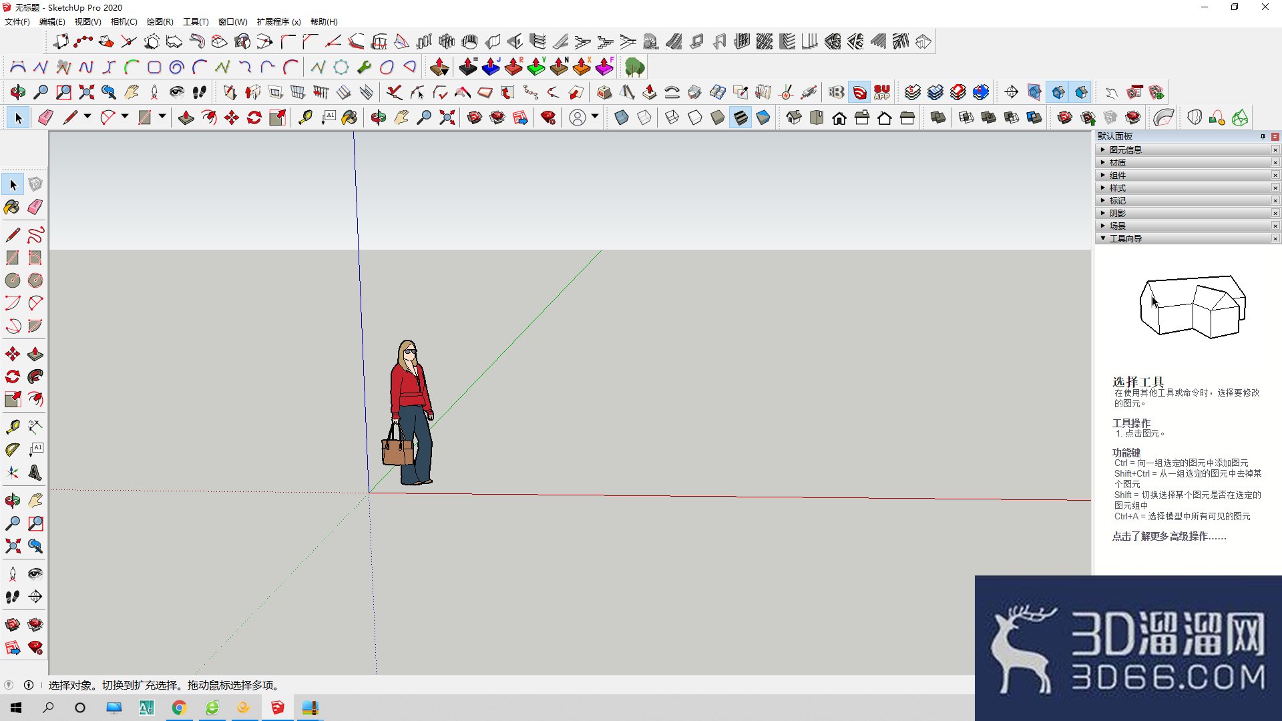
Task: Switch to Iso view
Action: click(x=794, y=118)
